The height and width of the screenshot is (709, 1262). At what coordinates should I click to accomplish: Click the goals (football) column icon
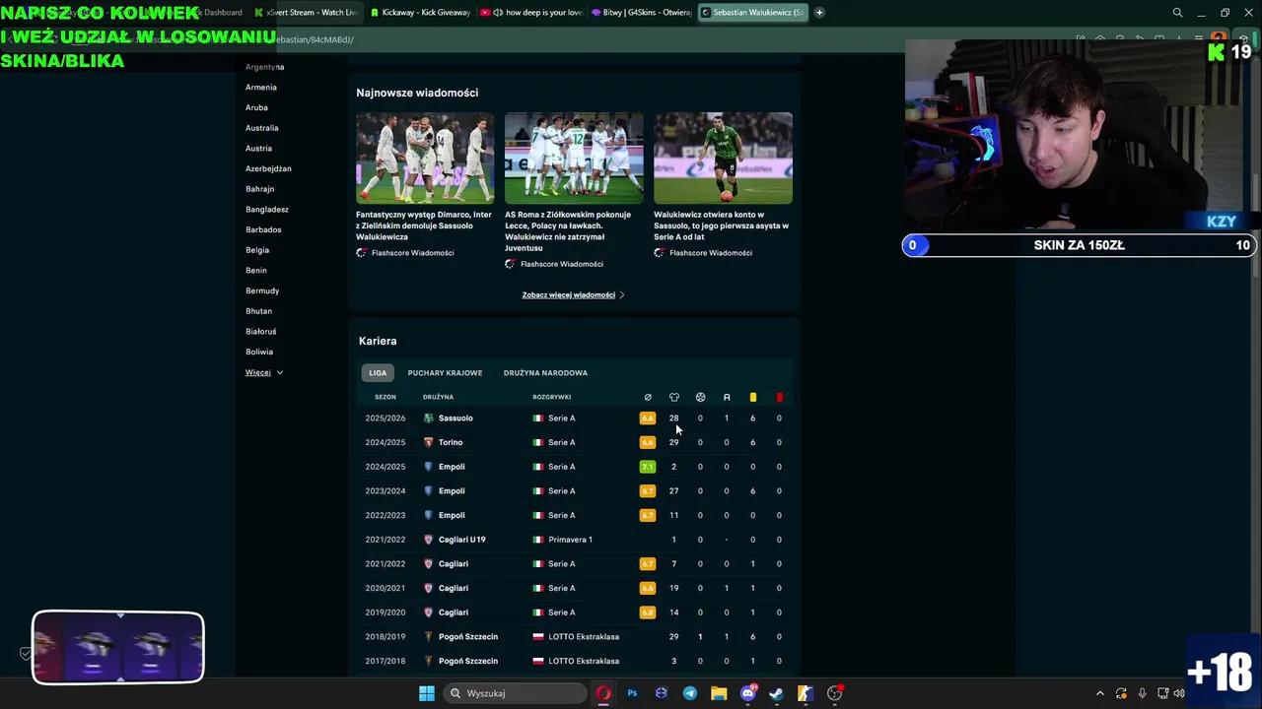coord(700,397)
